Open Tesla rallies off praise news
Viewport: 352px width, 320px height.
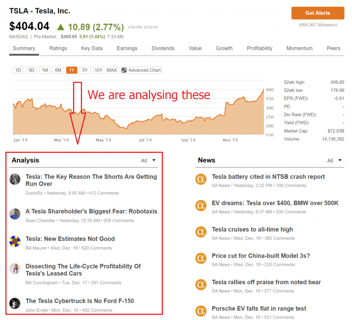266,282
